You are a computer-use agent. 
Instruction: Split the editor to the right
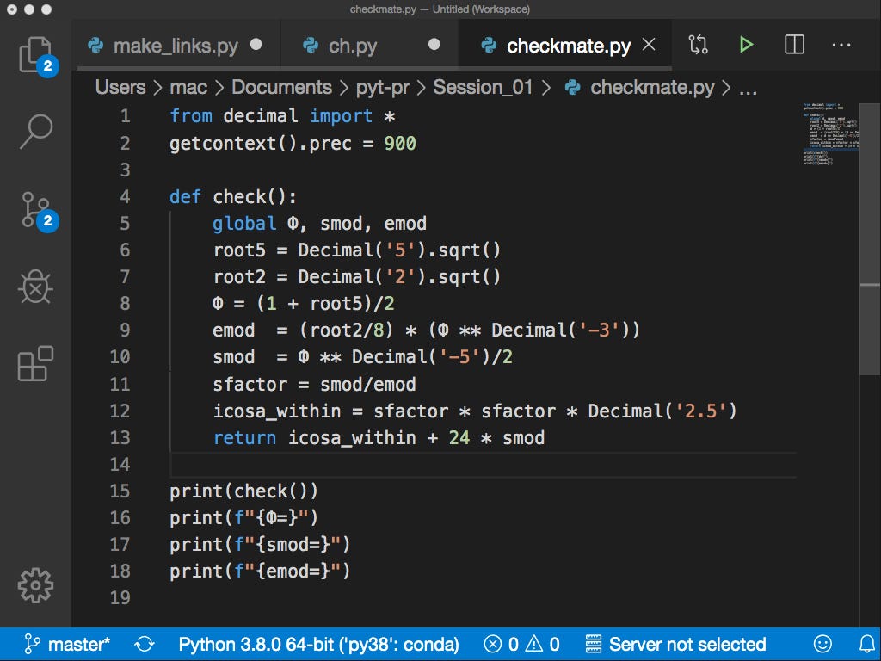pos(794,45)
